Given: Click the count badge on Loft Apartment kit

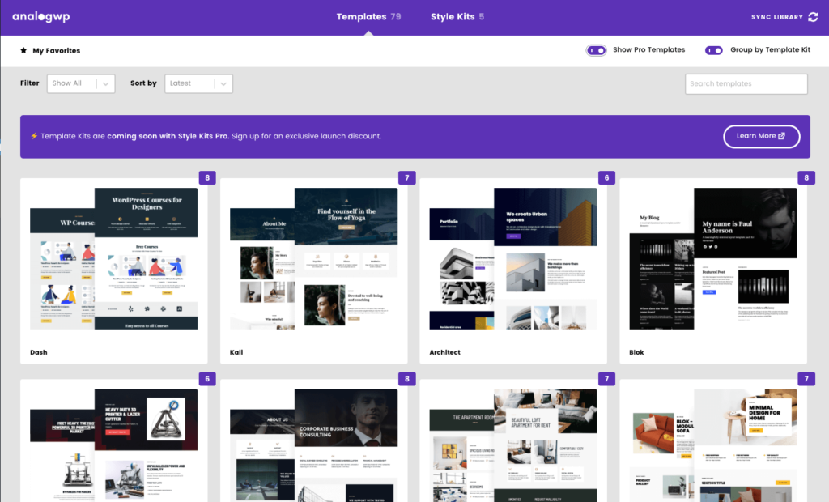Looking at the screenshot, I should tap(606, 379).
